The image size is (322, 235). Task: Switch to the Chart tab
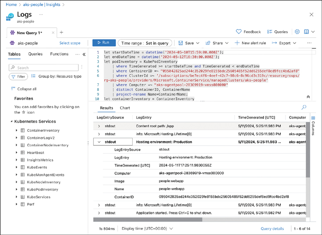125,108
